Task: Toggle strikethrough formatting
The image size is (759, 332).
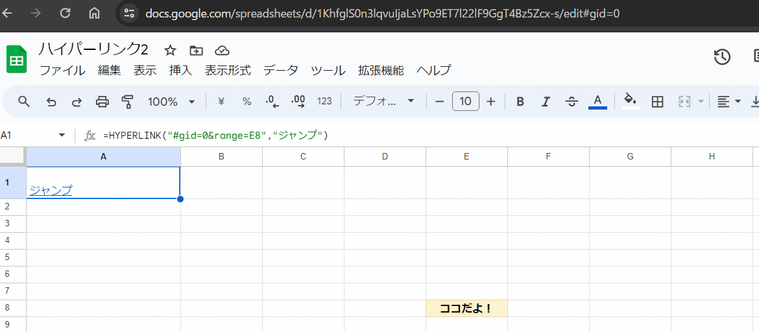Action: (572, 102)
